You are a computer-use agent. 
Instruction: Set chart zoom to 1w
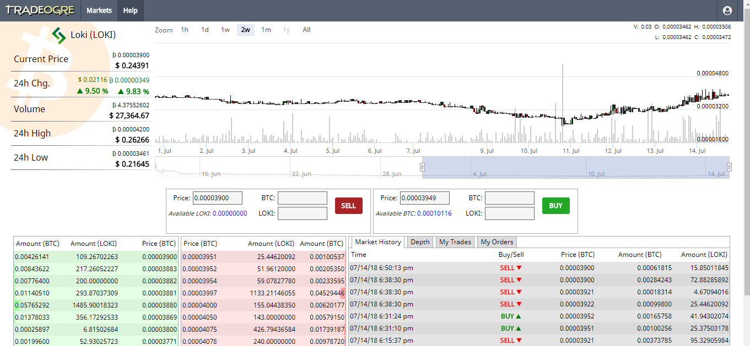click(225, 30)
